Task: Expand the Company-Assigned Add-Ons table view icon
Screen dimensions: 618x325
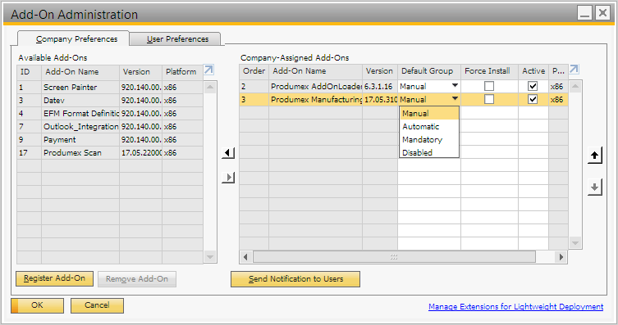Action: click(x=574, y=70)
